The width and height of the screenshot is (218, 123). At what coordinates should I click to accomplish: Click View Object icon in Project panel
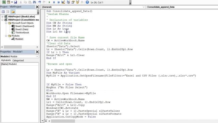8,12
